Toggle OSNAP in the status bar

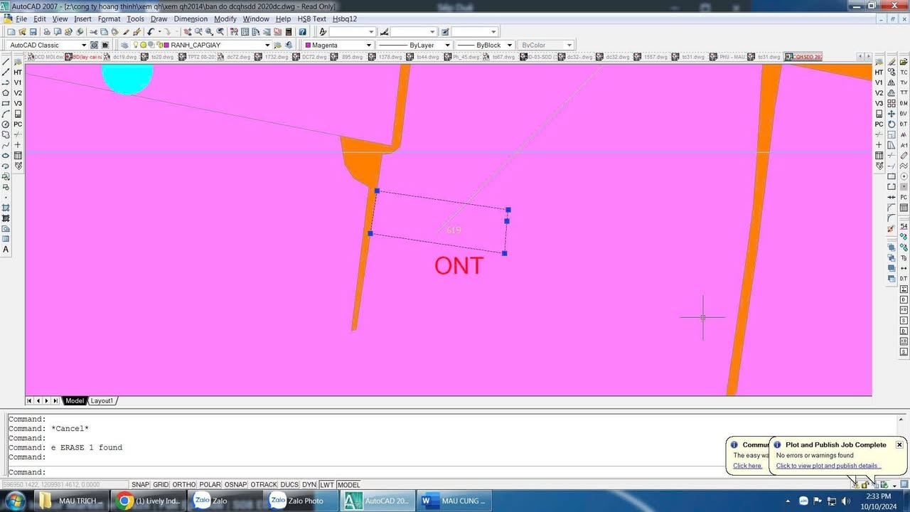point(235,485)
